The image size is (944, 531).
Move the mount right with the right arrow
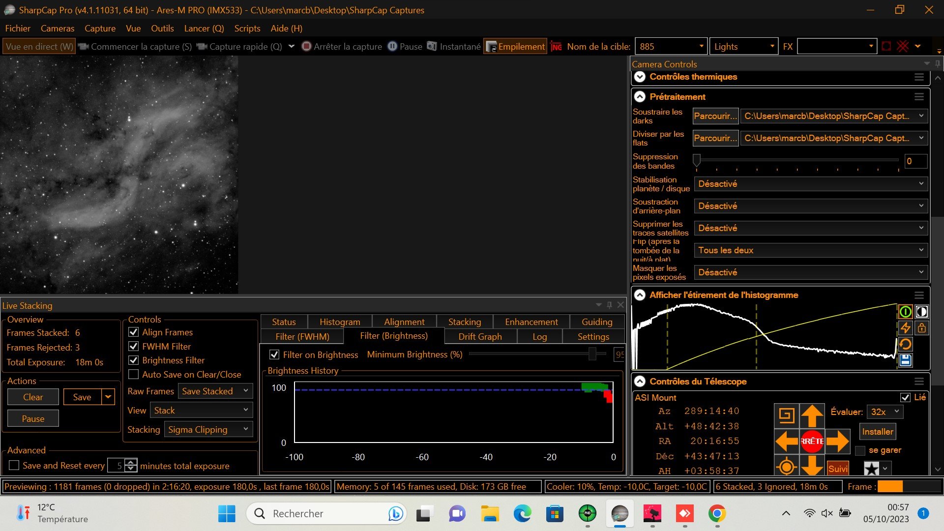point(837,441)
